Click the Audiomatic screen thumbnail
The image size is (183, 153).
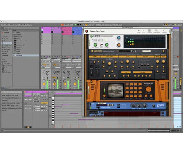coord(116,91)
